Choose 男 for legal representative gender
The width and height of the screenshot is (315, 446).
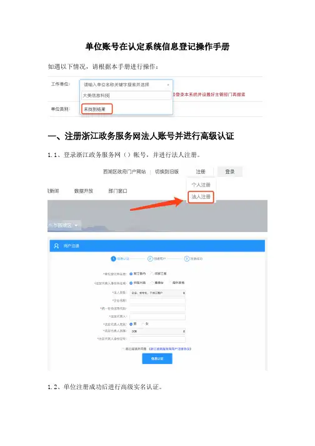(x=131, y=324)
